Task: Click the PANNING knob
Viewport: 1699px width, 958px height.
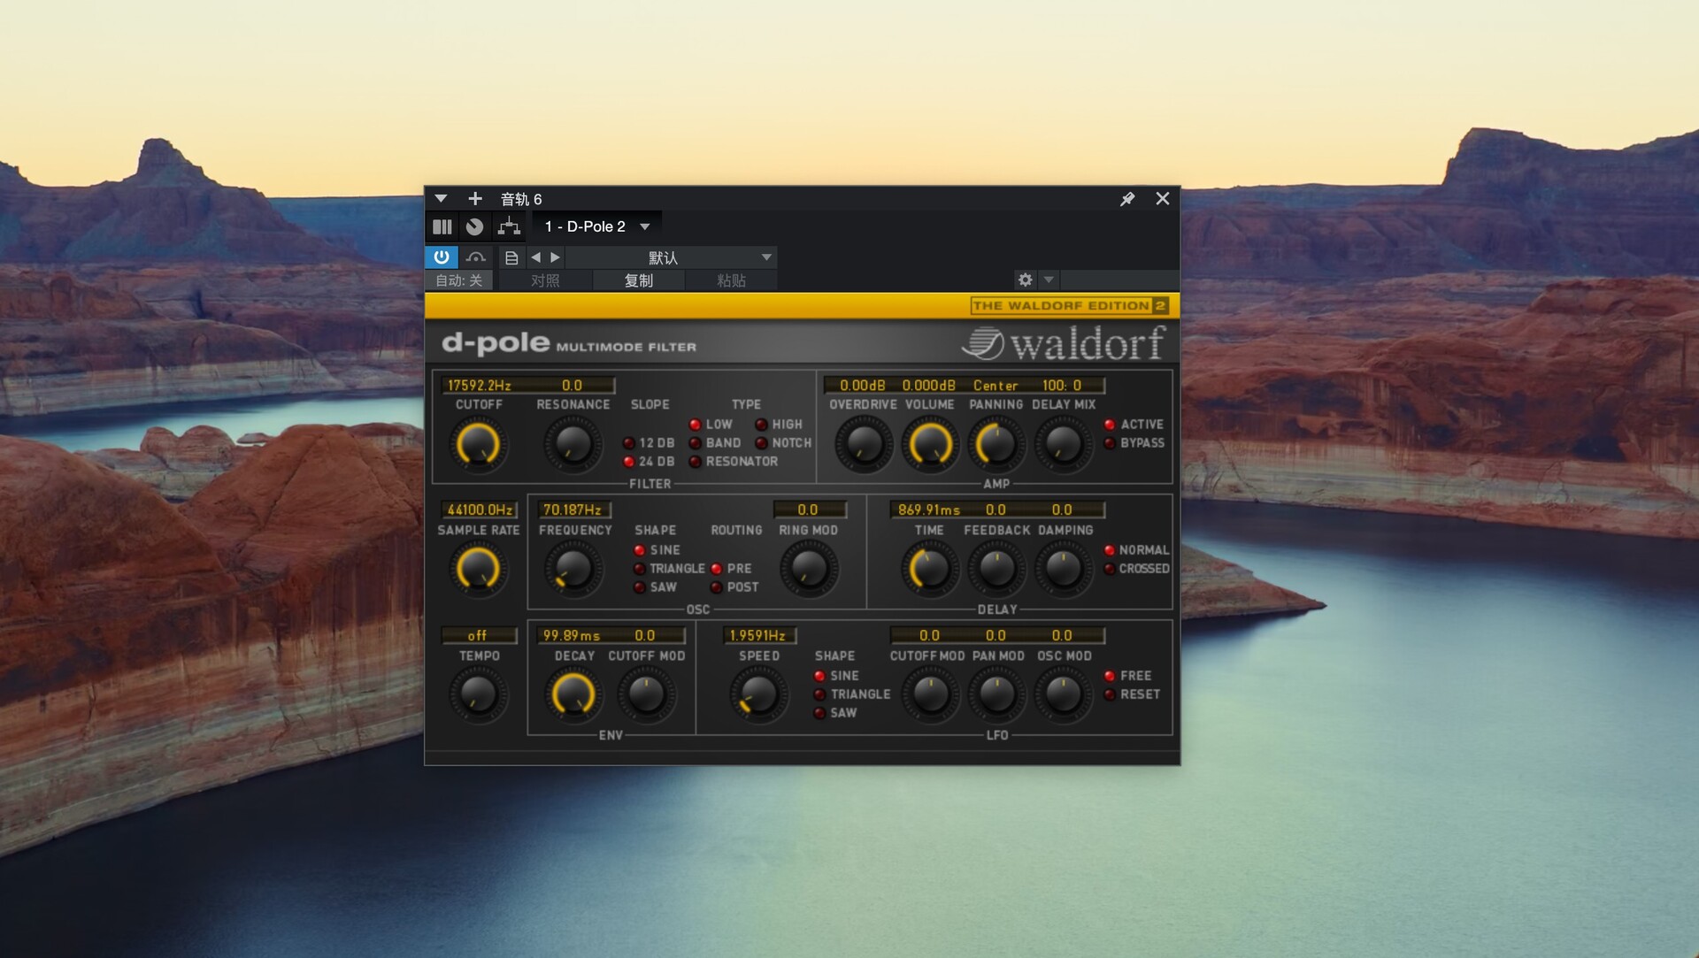Action: pos(996,444)
